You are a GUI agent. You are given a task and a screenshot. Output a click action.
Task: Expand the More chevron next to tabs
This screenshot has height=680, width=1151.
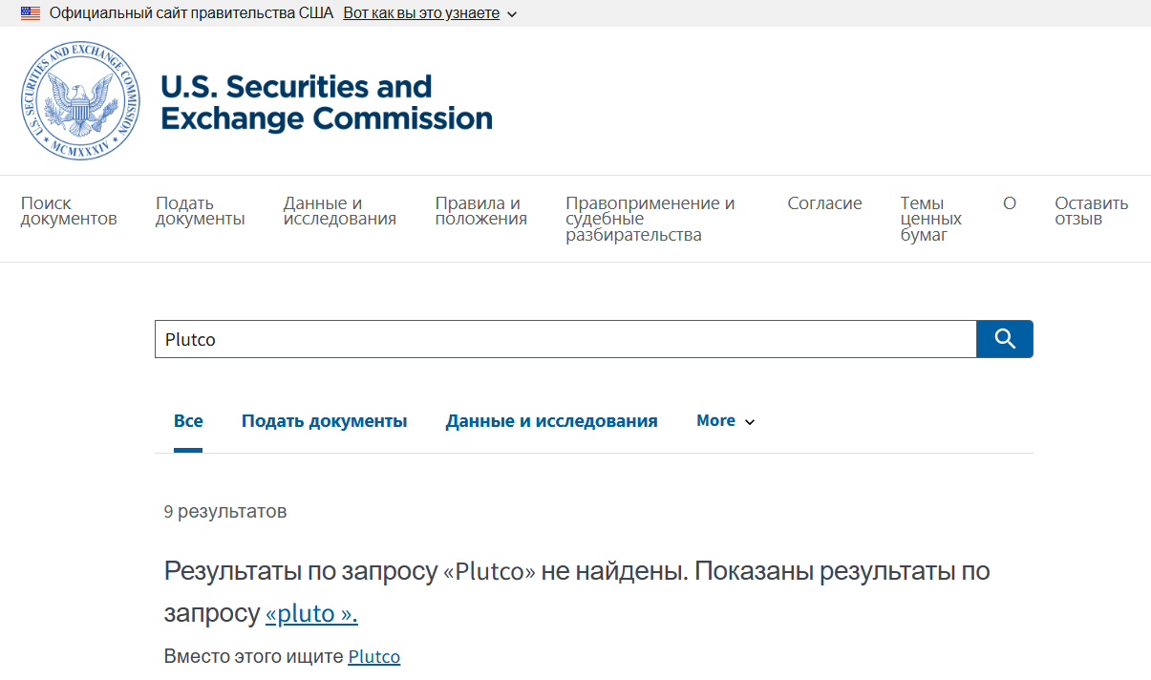[x=750, y=421]
